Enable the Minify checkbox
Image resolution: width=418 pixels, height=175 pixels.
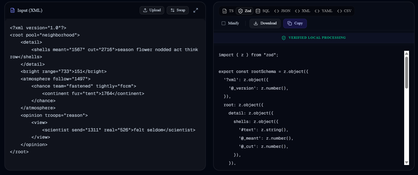click(223, 23)
